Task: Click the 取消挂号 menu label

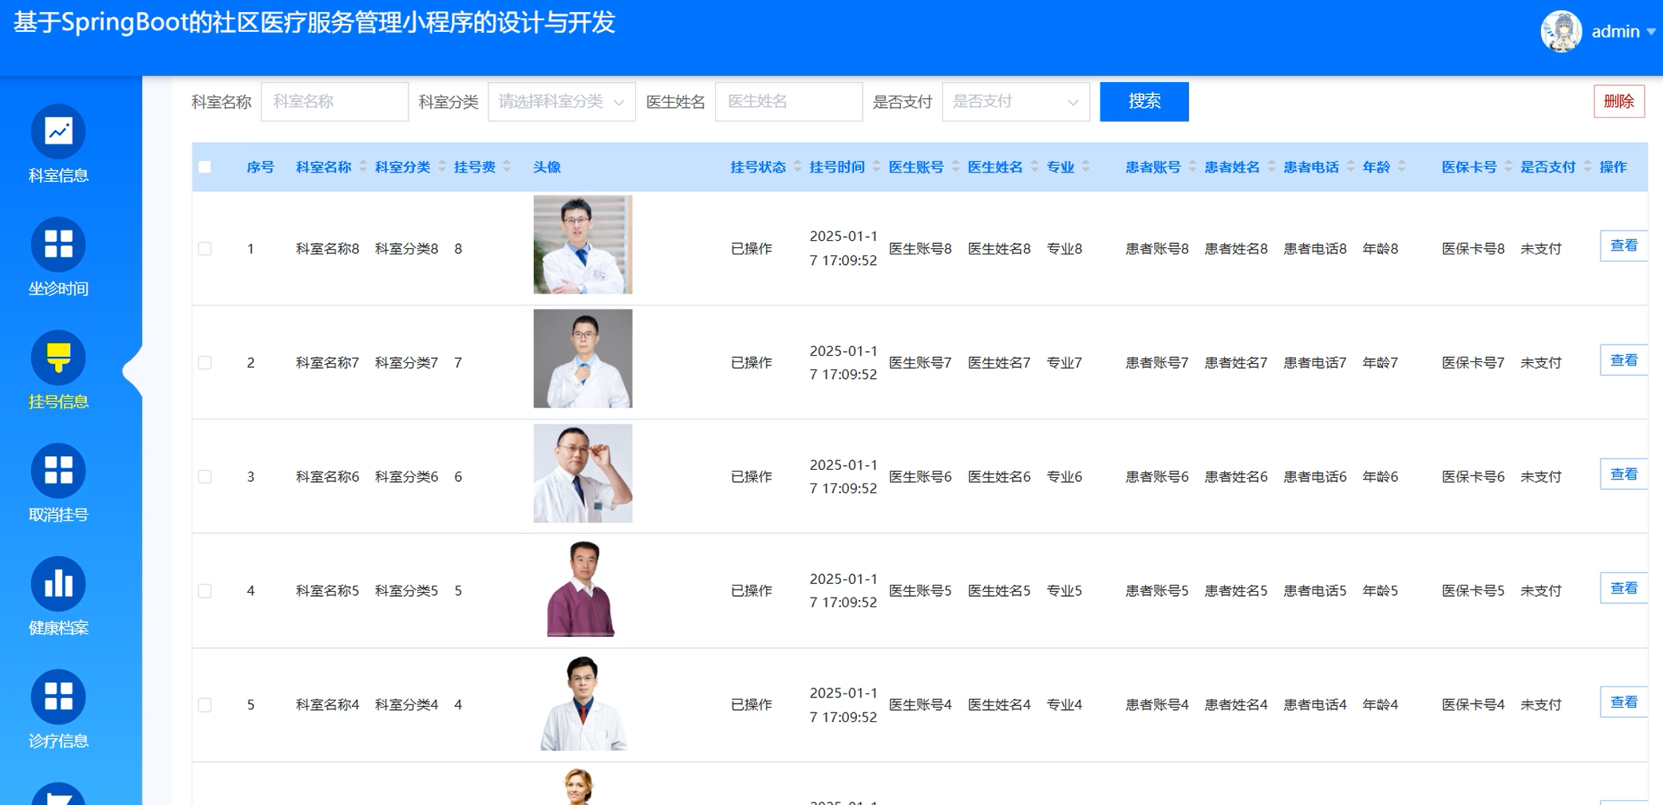Action: tap(58, 515)
